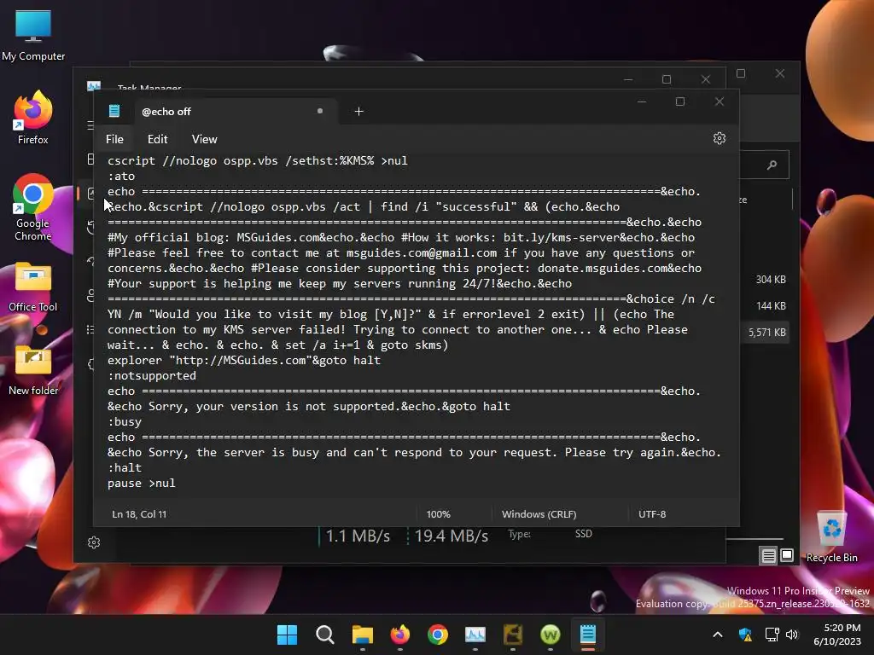This screenshot has height=655, width=874.
Task: Close the '@echo off' tab via unsaved dot
Action: [x=320, y=111]
